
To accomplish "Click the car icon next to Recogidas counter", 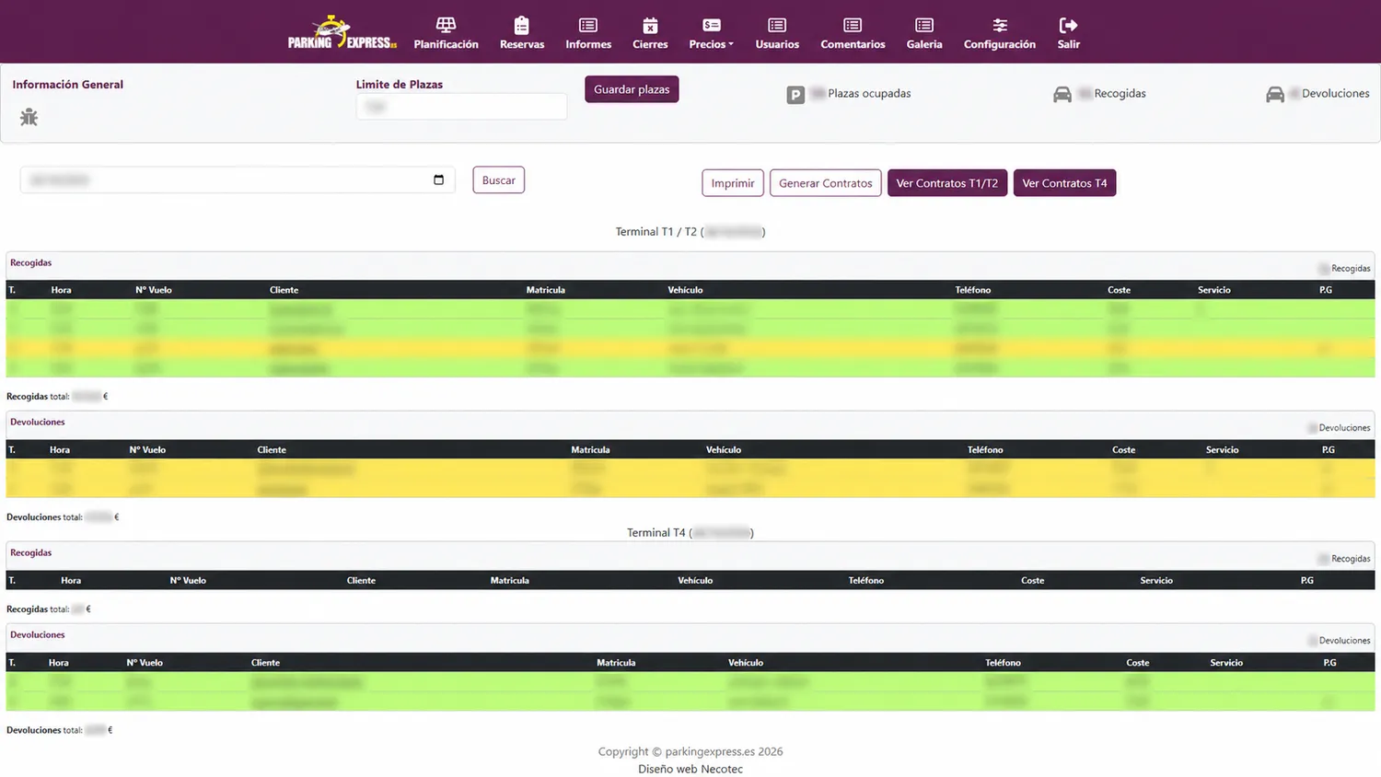I will point(1062,94).
